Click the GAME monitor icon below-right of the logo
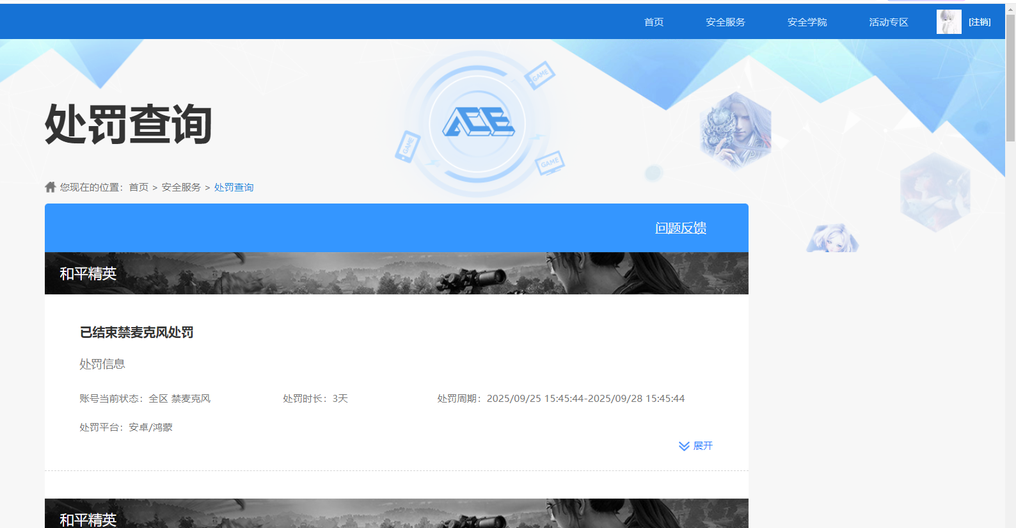The height and width of the screenshot is (528, 1016). pos(550,163)
